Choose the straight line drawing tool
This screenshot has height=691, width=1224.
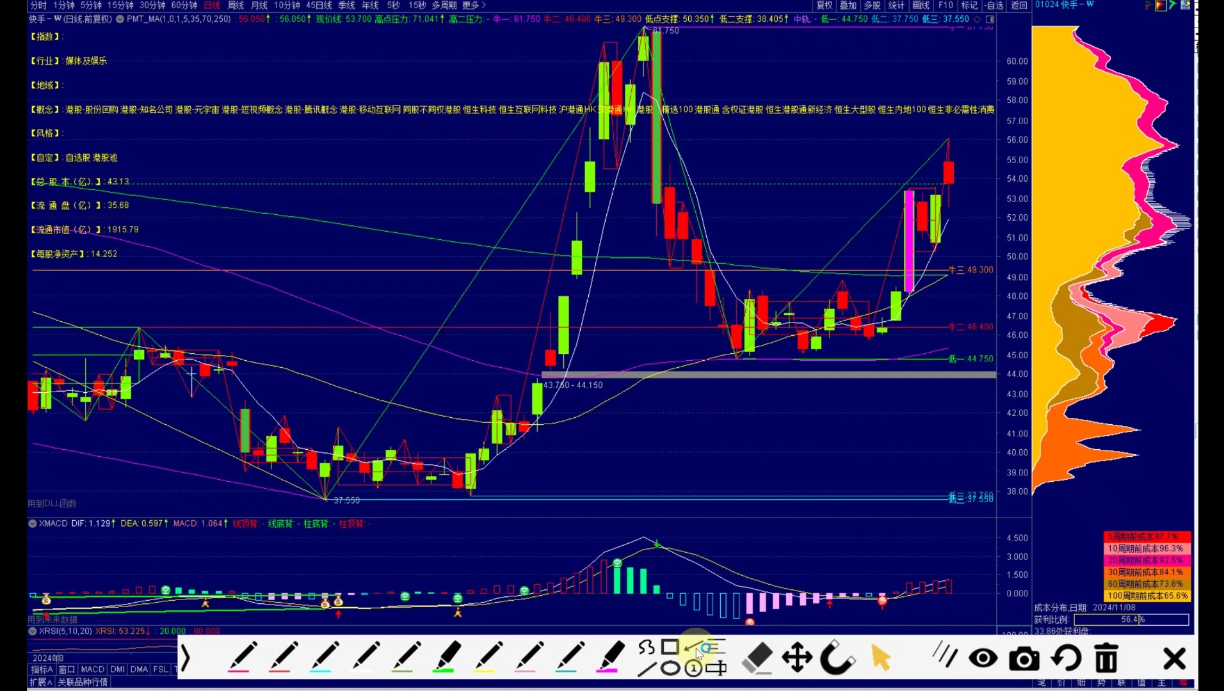tap(647, 669)
